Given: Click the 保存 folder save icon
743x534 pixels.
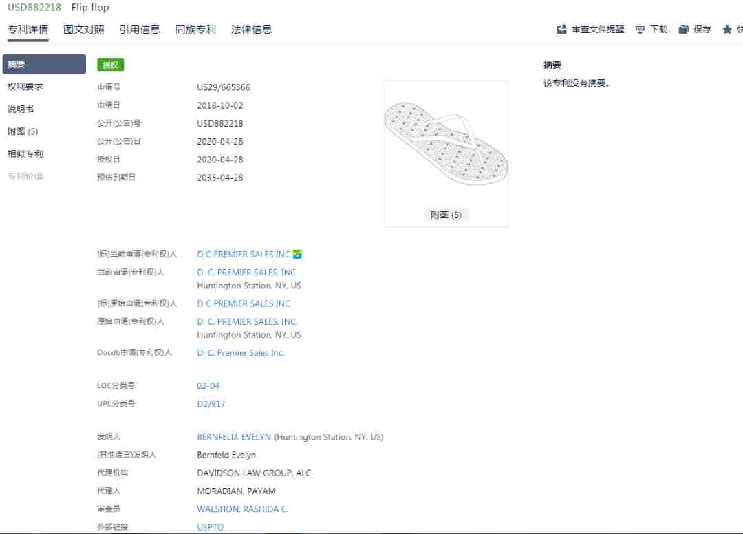Looking at the screenshot, I should tap(683, 30).
